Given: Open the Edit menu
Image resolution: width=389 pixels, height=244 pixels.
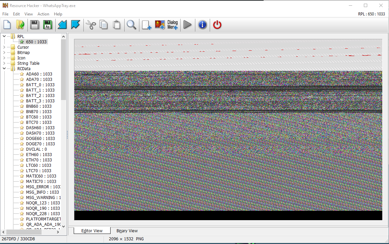Looking at the screenshot, I should pyautogui.click(x=16, y=14).
